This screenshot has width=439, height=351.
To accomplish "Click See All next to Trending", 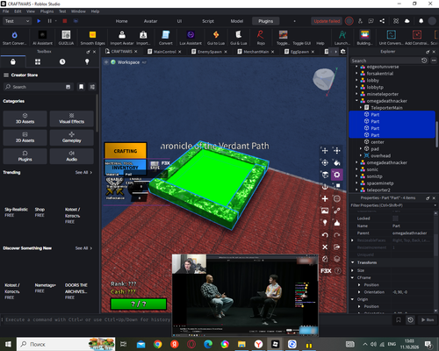I will coord(83,173).
